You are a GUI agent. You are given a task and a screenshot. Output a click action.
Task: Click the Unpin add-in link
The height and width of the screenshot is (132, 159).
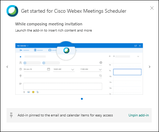[x=139, y=115]
